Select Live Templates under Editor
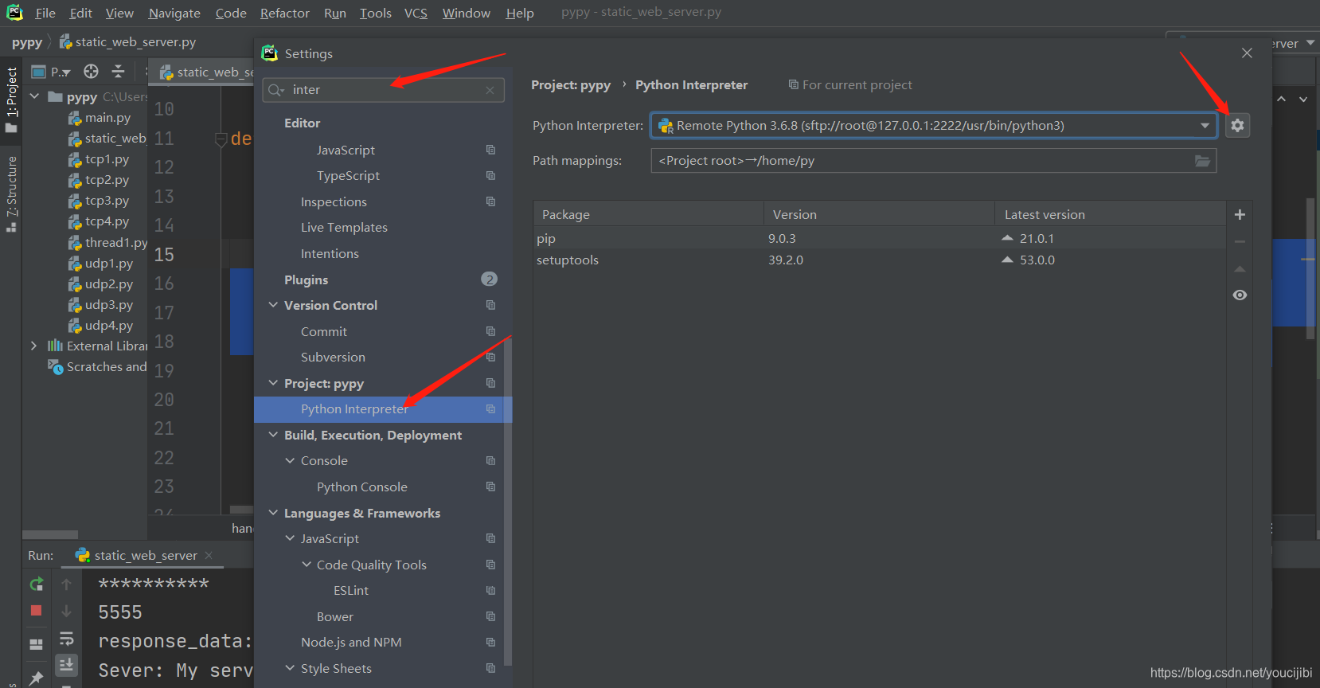The height and width of the screenshot is (688, 1320). [344, 228]
